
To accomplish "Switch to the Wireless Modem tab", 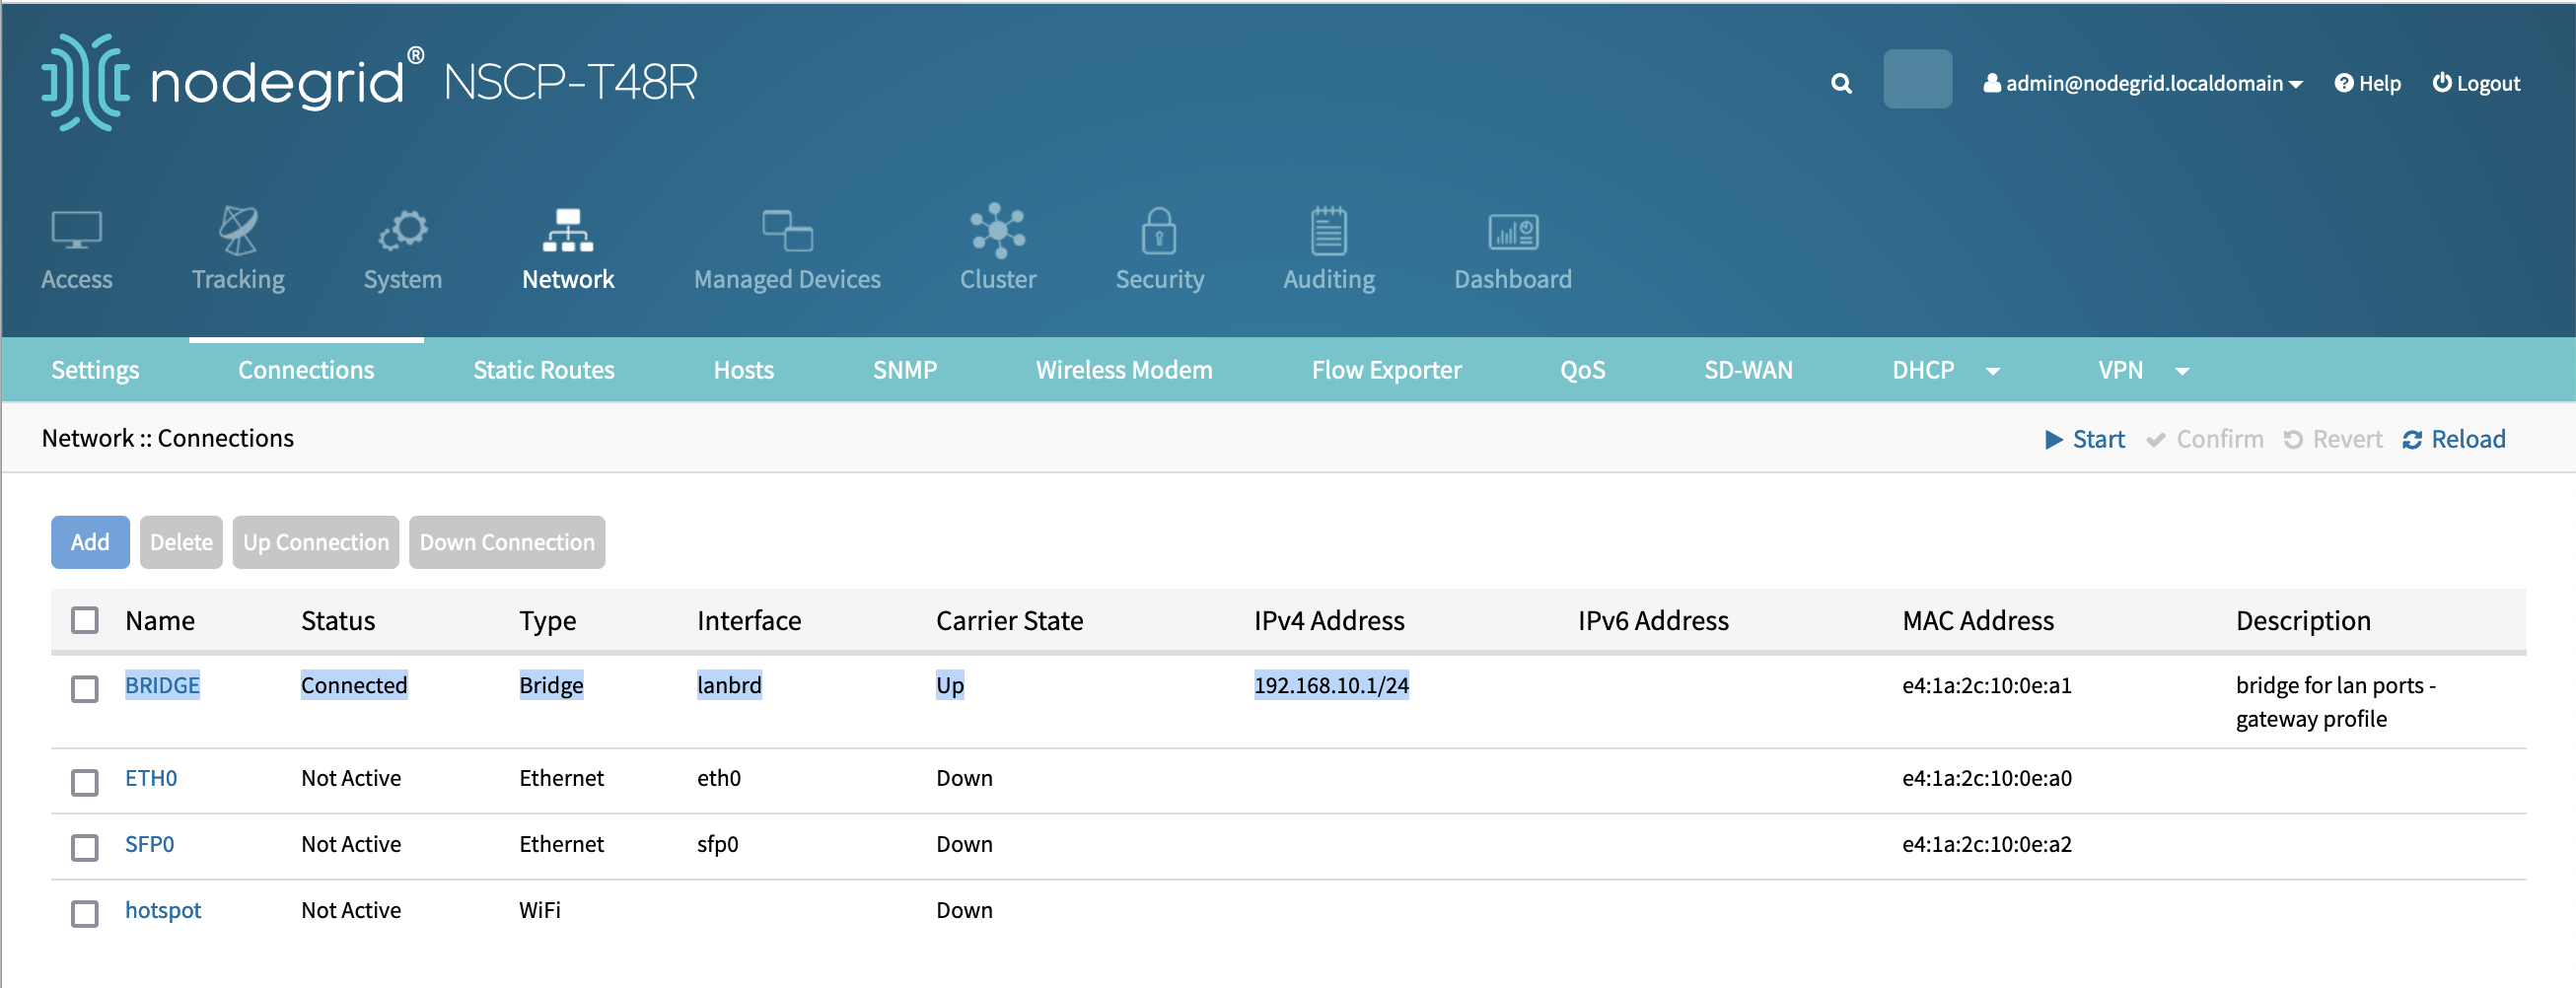I will tap(1124, 370).
